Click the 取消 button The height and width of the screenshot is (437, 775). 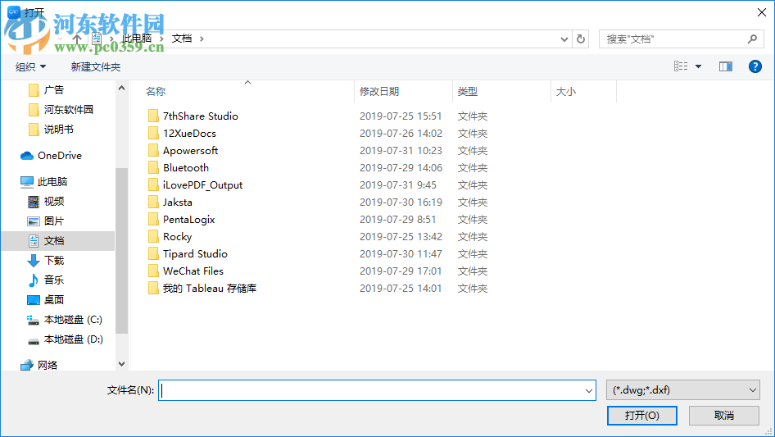(x=724, y=415)
